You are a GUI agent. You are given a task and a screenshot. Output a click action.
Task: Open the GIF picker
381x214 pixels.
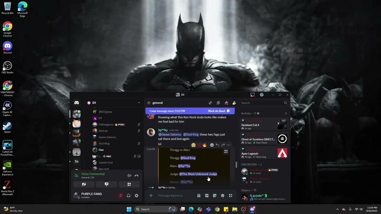pos(207,196)
